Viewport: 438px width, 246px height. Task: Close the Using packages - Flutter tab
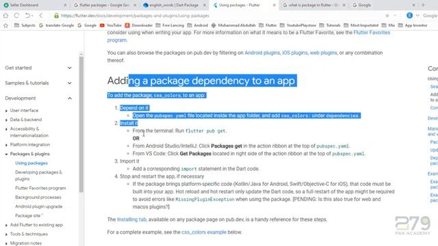pos(274,5)
